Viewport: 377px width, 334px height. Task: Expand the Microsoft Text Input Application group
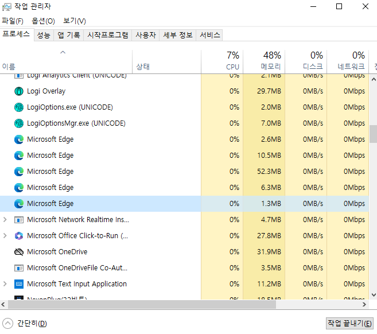(x=5, y=284)
